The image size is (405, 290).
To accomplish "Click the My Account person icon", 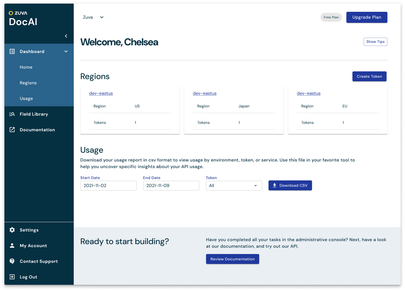I will tap(12, 246).
